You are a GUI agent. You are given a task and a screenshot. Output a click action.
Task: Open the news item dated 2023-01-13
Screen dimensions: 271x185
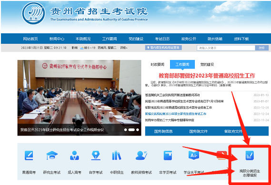172,95
